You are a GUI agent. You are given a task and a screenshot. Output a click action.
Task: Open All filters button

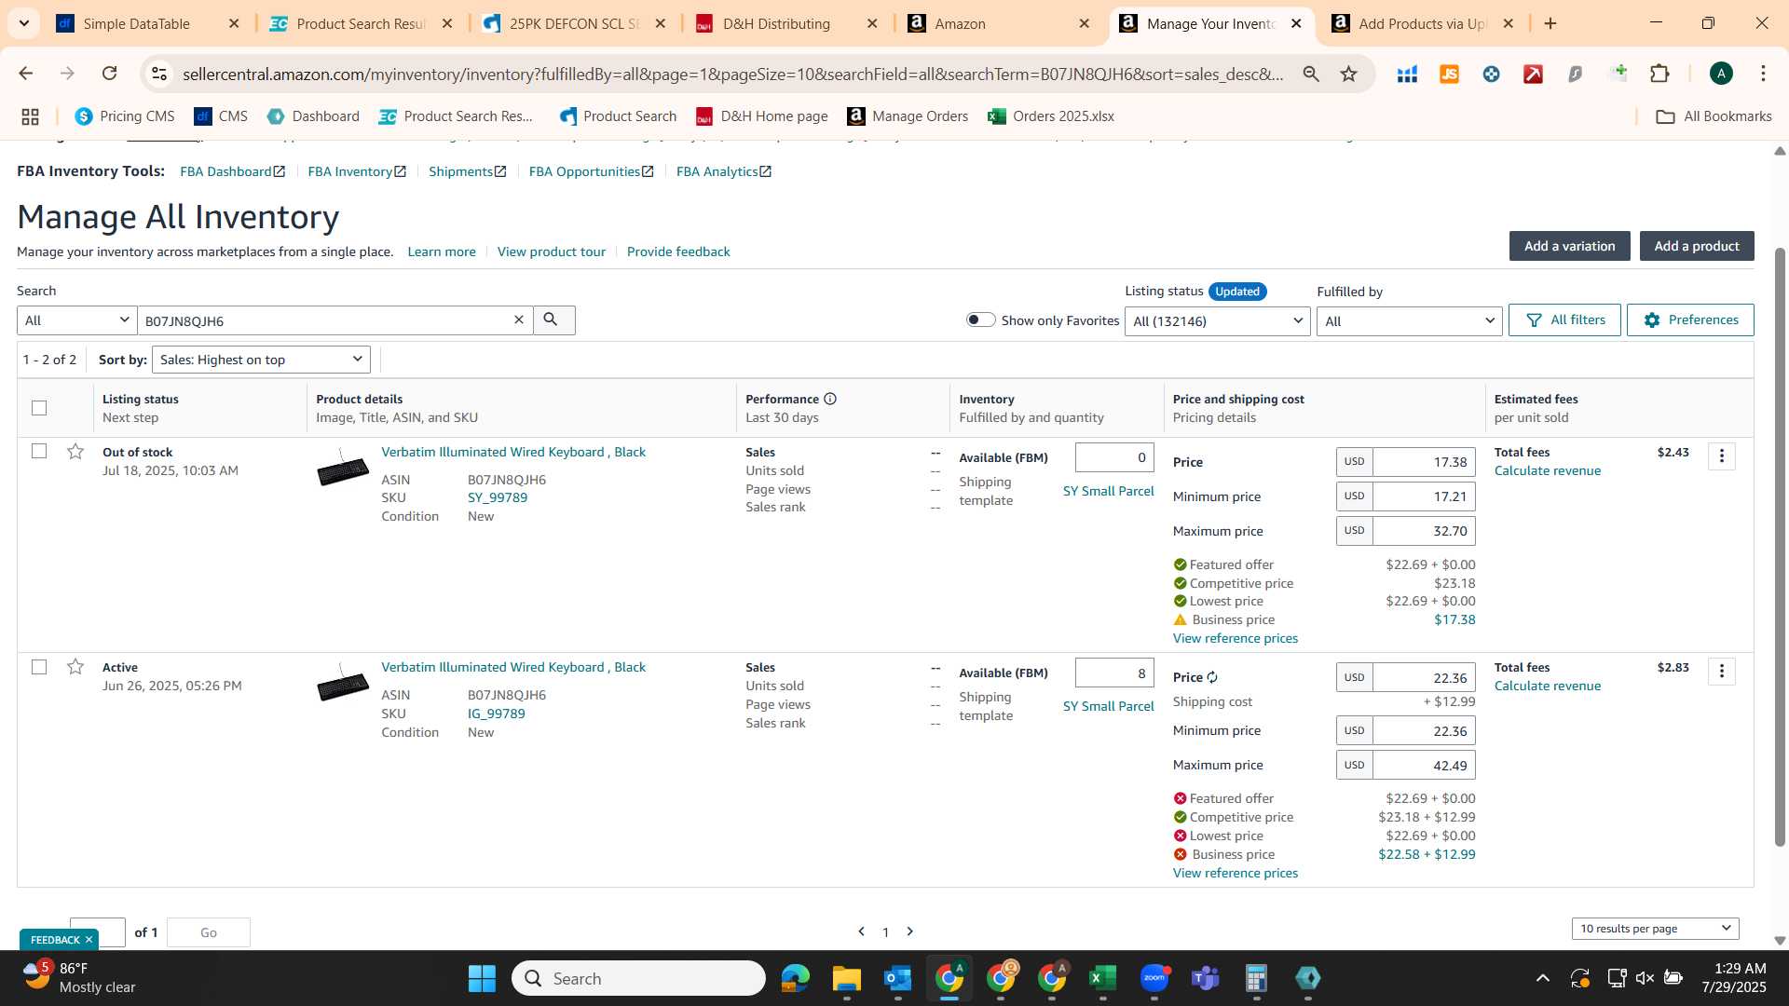coord(1564,319)
